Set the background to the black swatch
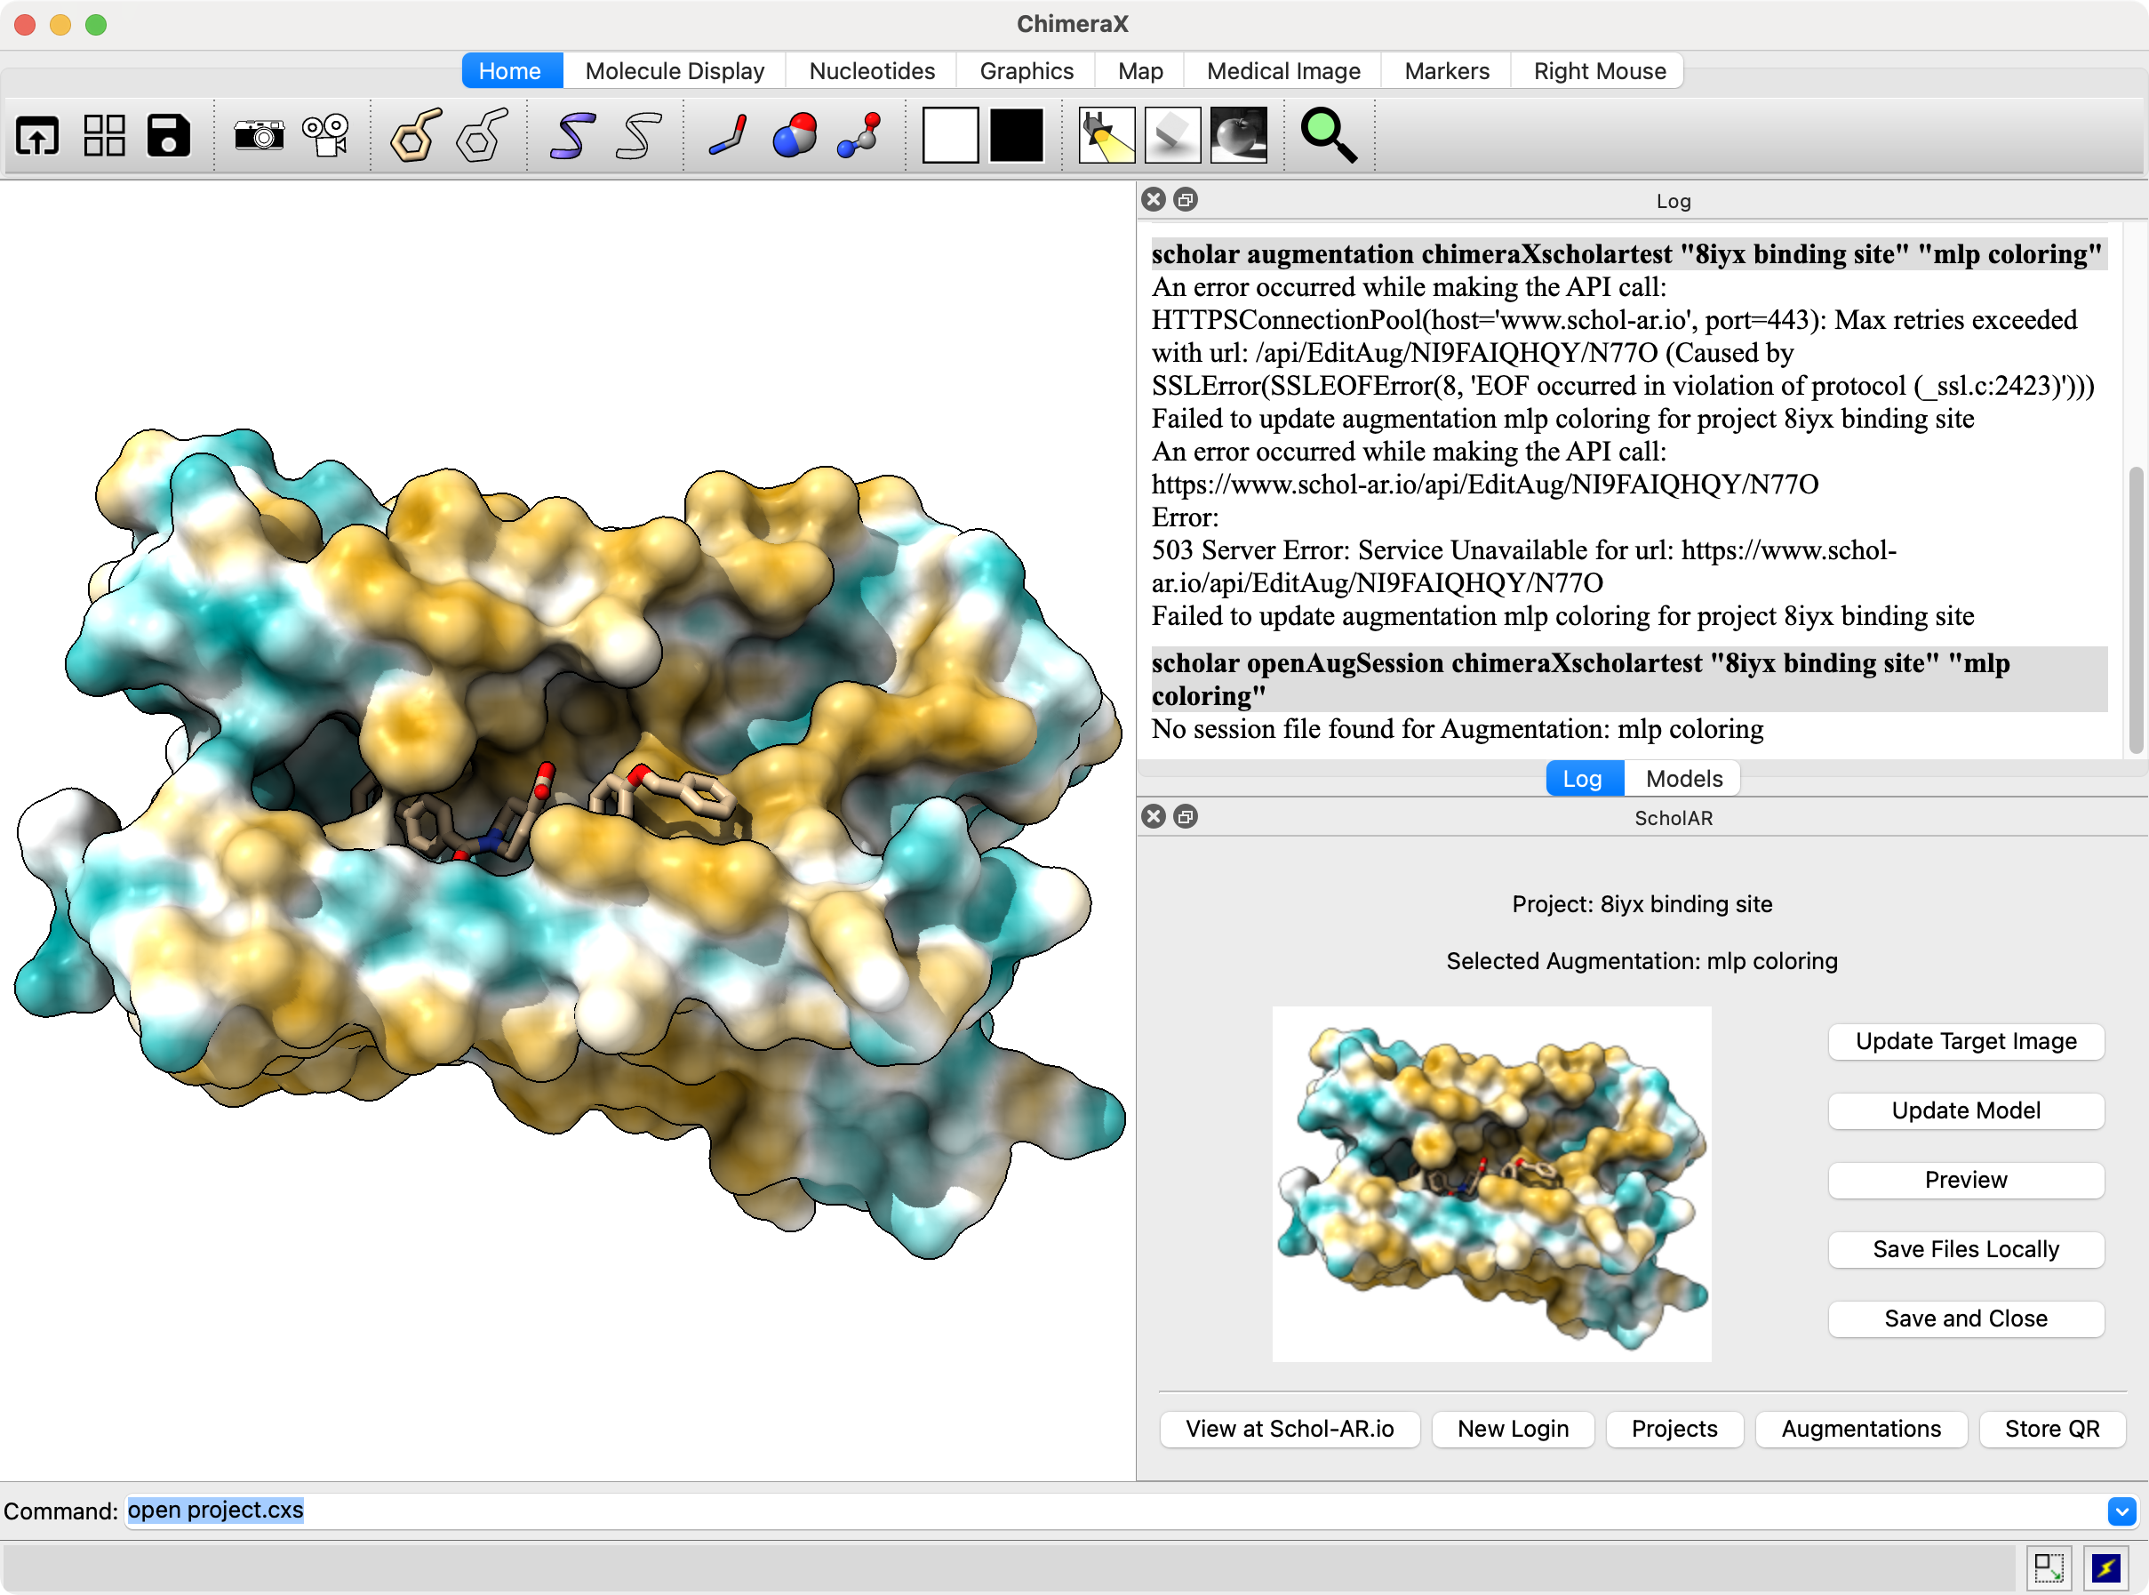The width and height of the screenshot is (2149, 1595). [x=1016, y=135]
